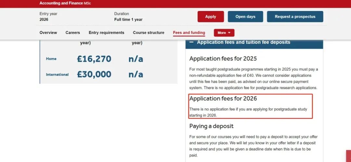Image resolution: width=351 pixels, height=162 pixels.
Task: Click the Fees and funding tab
Action: 189,33
